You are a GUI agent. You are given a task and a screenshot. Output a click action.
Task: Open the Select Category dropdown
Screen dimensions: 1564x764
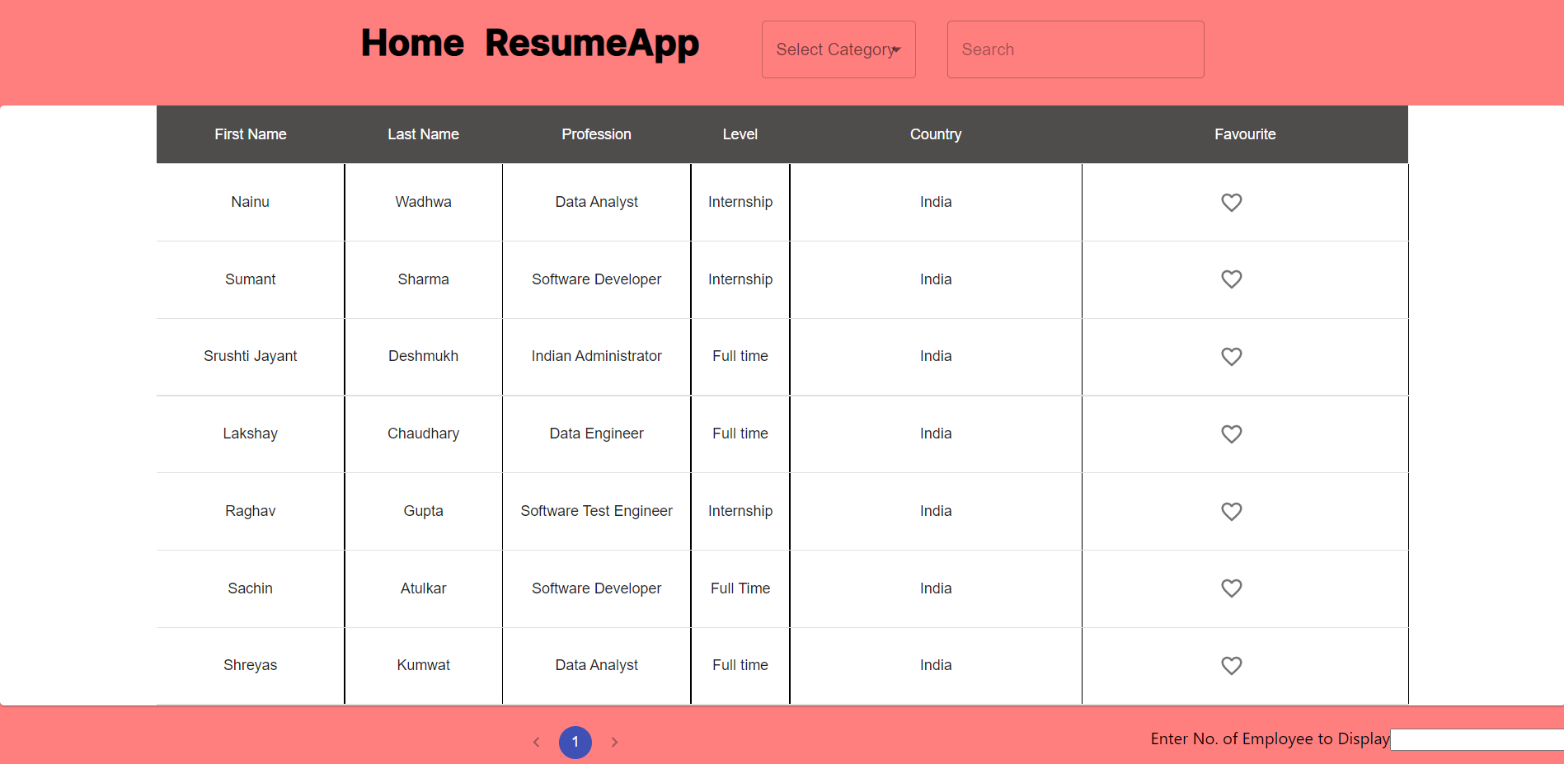(838, 49)
